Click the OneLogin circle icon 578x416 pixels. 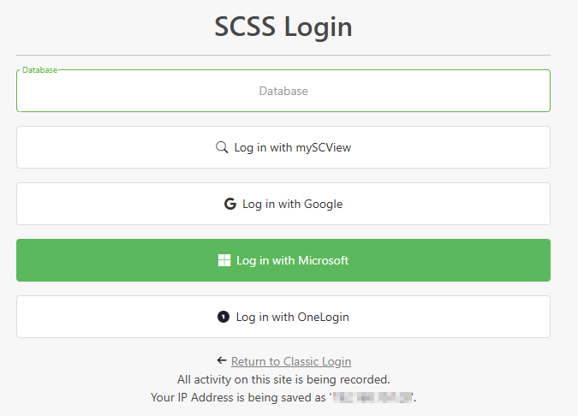pyautogui.click(x=223, y=317)
